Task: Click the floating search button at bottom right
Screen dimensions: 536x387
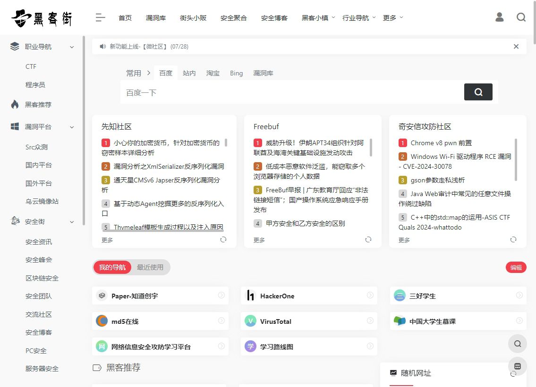Action: [x=518, y=344]
